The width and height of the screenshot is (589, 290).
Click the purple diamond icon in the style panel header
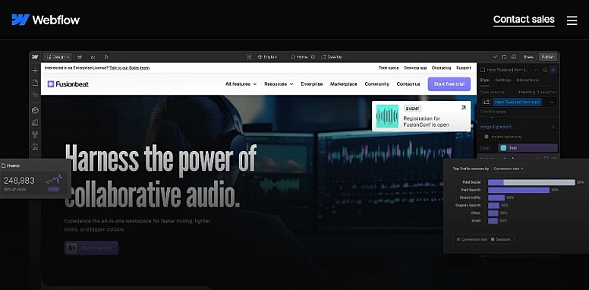(553, 70)
